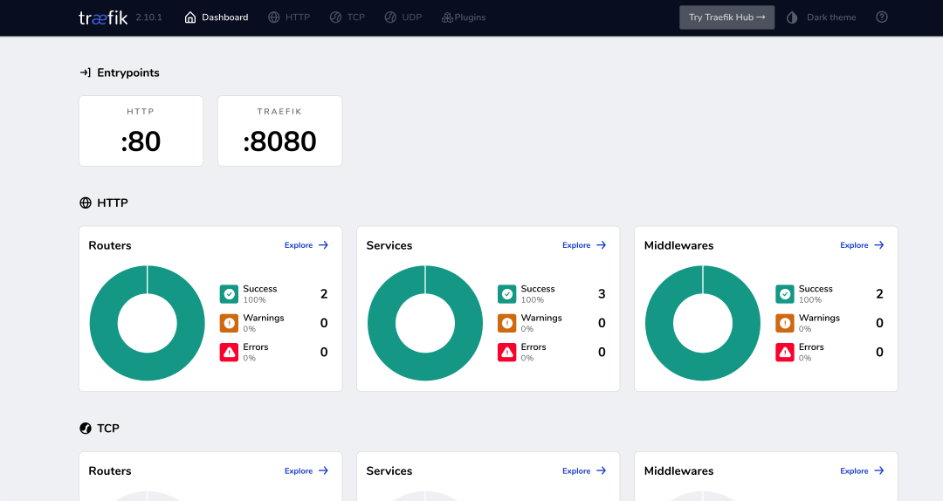
Task: Select the HTTP :80 entrypoint card
Action: click(x=141, y=131)
